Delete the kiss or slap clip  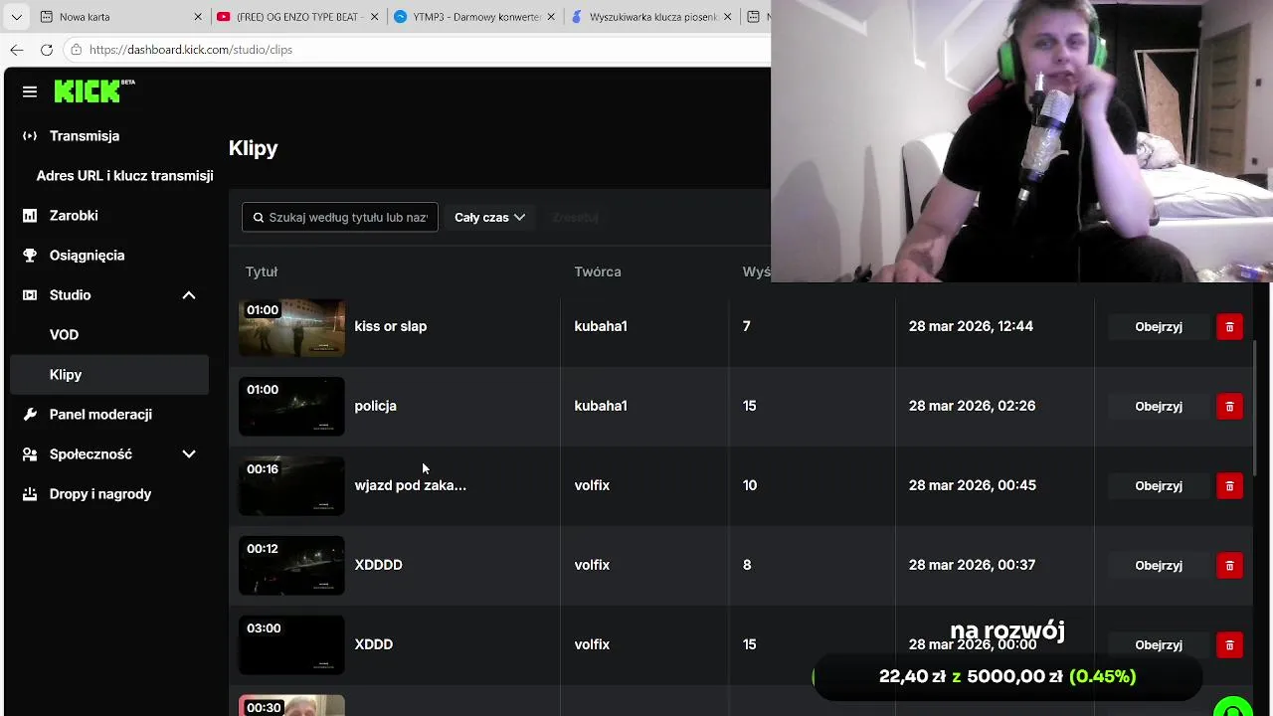(x=1229, y=326)
